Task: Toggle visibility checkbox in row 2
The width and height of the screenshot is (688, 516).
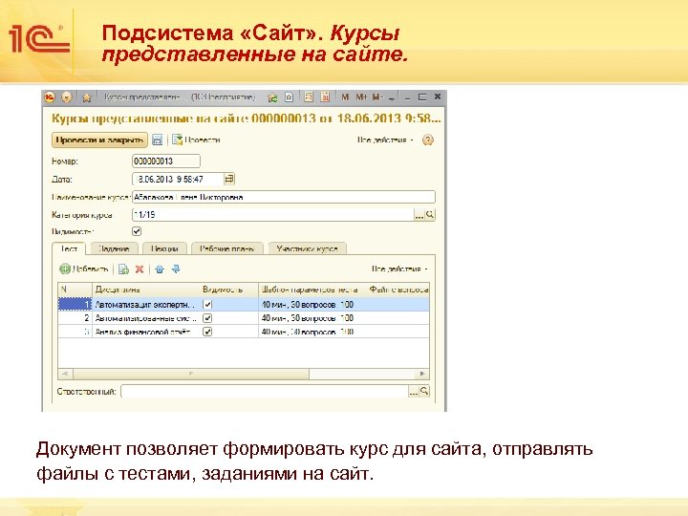Action: (207, 318)
